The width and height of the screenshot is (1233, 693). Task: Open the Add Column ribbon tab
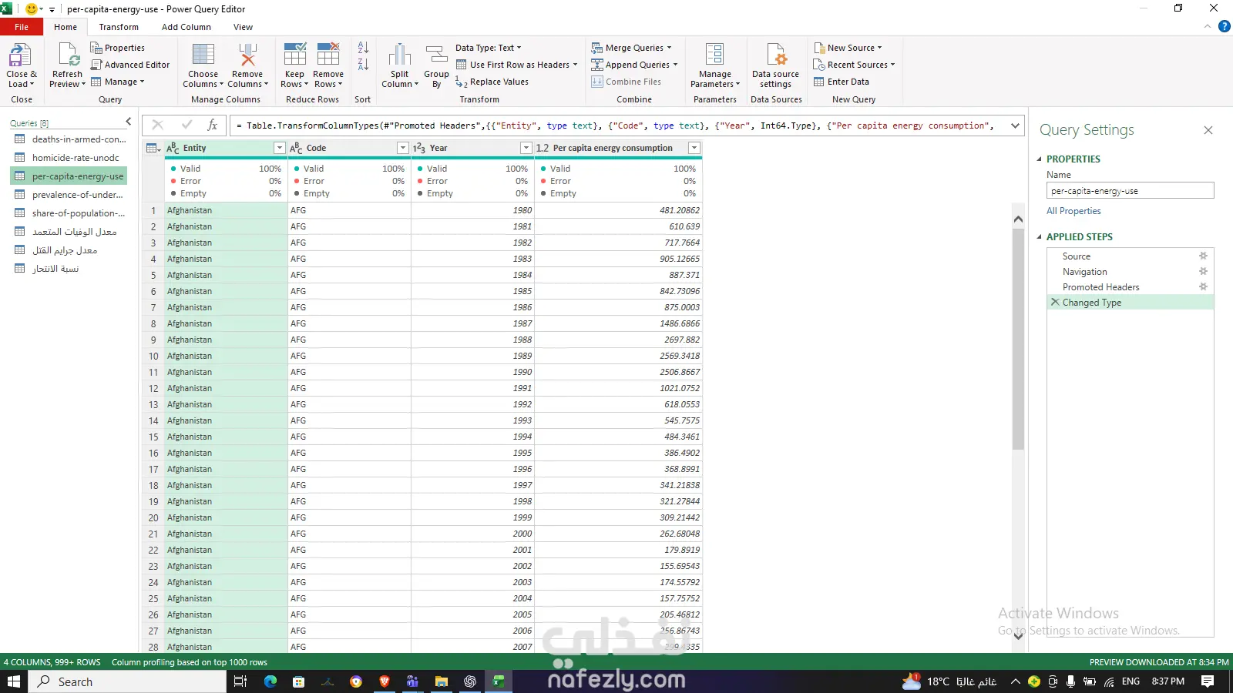click(186, 27)
